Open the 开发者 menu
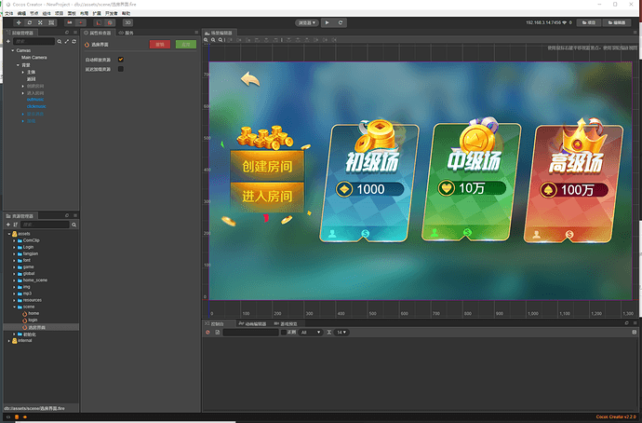This screenshot has height=423, width=642. pyautogui.click(x=111, y=14)
